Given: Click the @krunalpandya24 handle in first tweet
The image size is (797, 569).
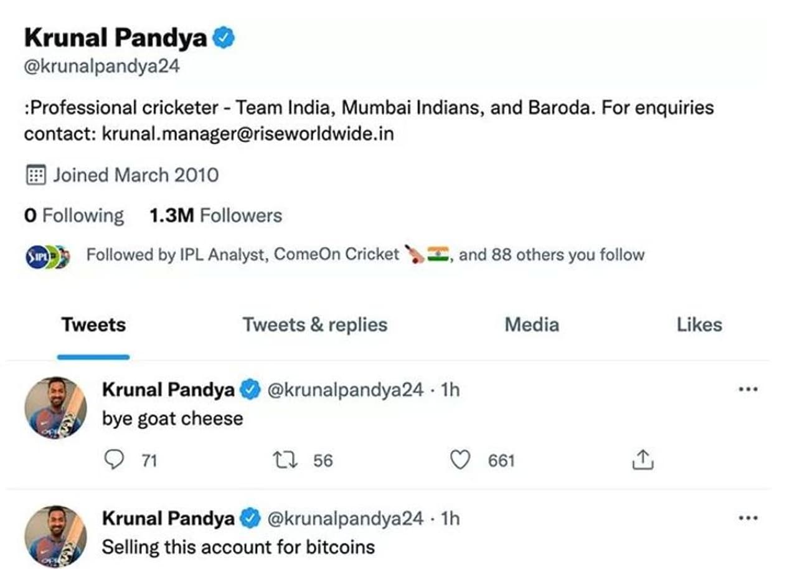Looking at the screenshot, I should click(x=345, y=390).
